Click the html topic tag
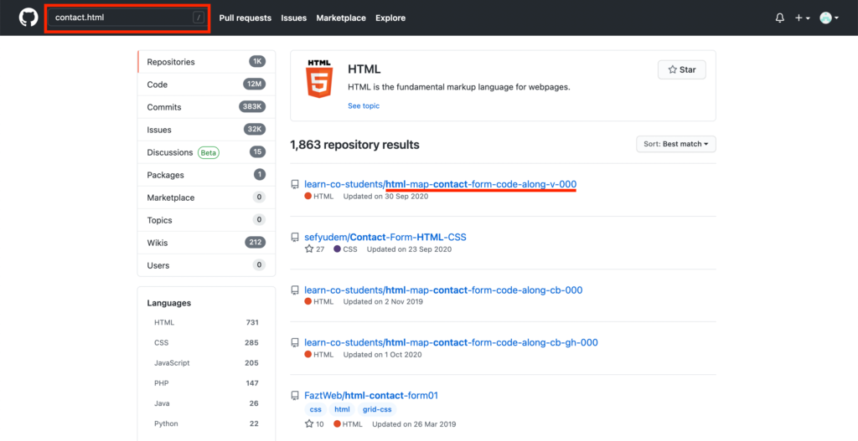The width and height of the screenshot is (858, 441). tap(342, 410)
